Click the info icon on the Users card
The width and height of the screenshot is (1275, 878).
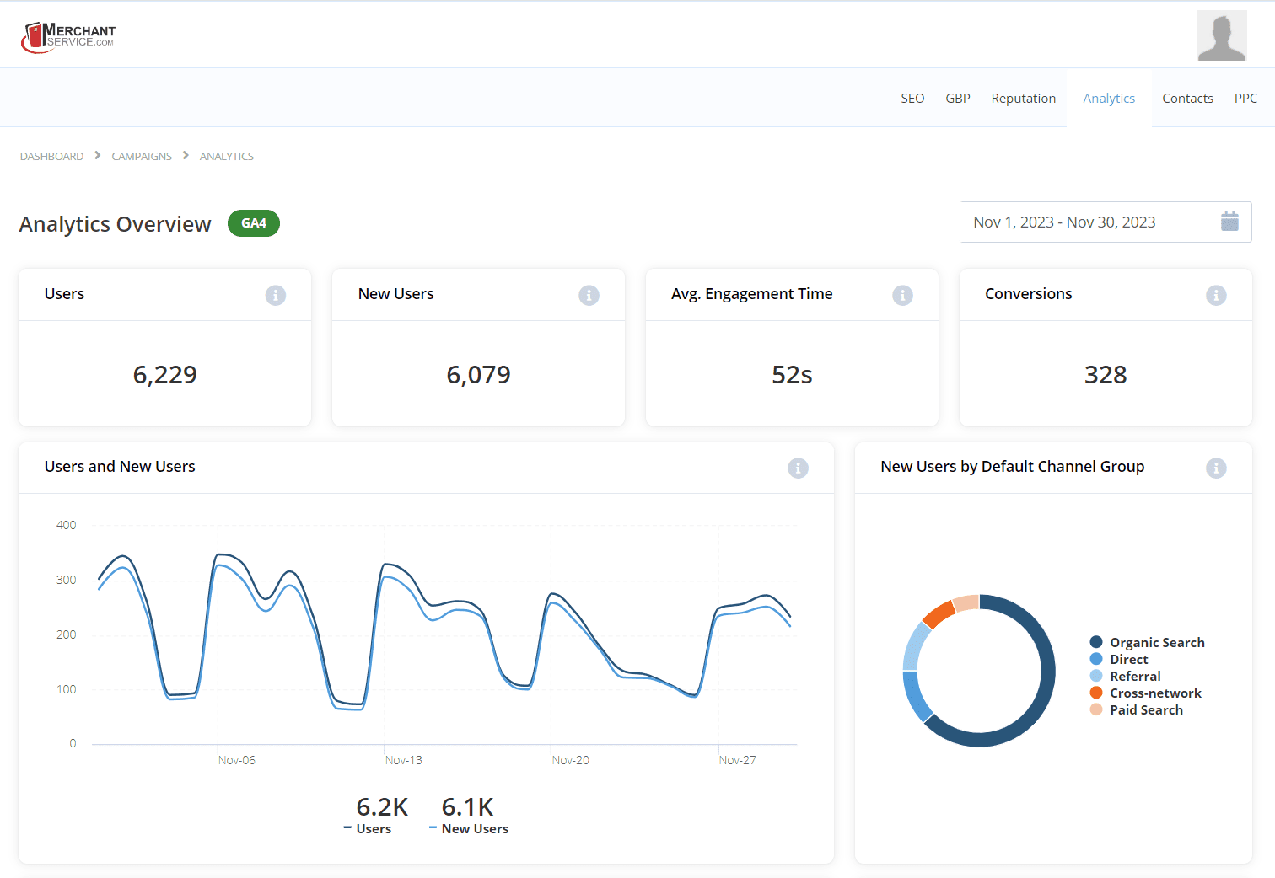(275, 295)
